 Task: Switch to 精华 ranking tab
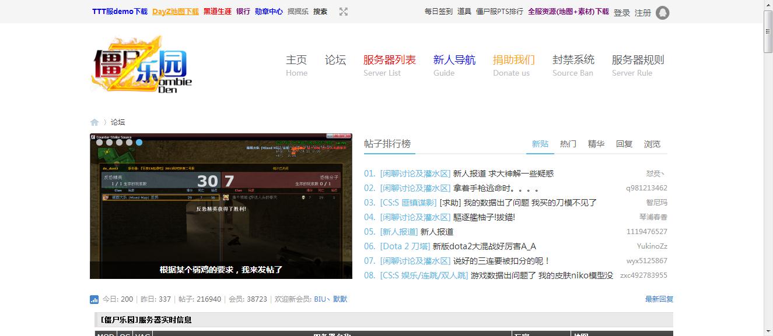coord(596,144)
